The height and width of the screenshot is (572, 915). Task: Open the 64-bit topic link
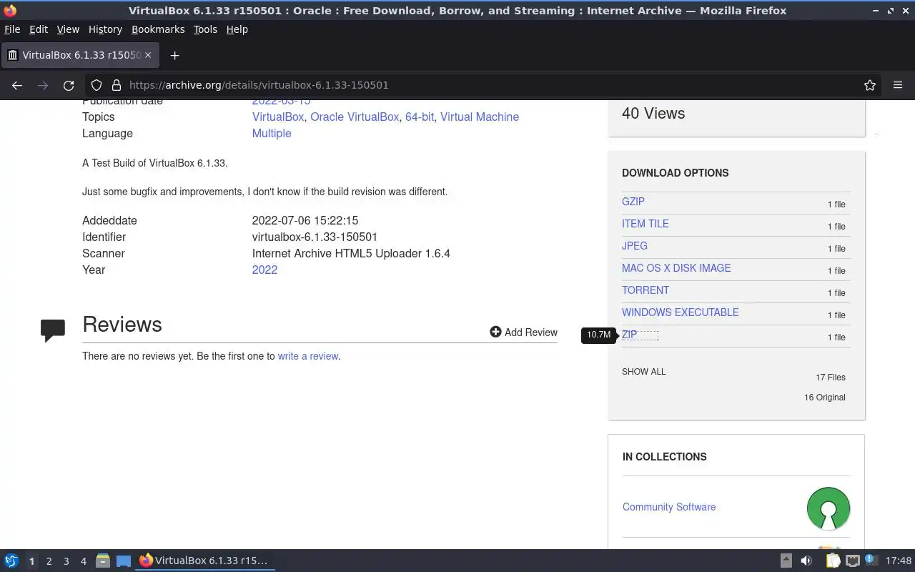[420, 117]
